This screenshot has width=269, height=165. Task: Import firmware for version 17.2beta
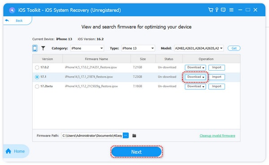coord(217,86)
